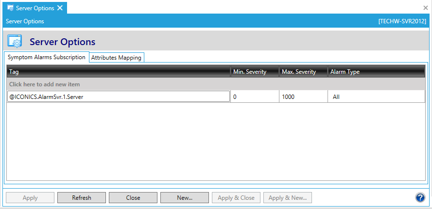Image resolution: width=432 pixels, height=209 pixels.
Task: Click the Apply & Close button
Action: click(x=236, y=198)
